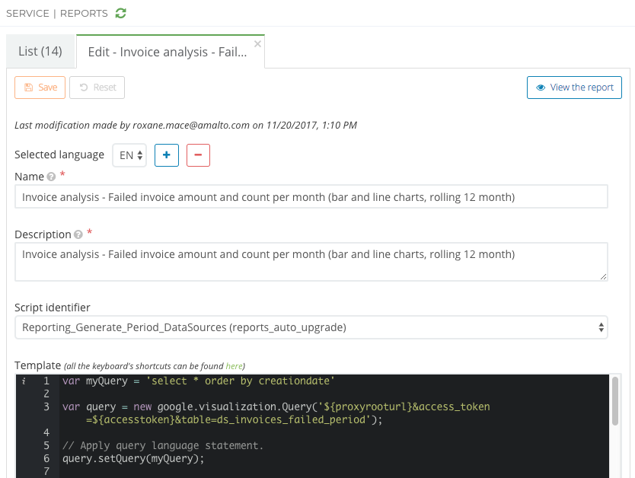Click into the Description text area
Screen dimensions: 635x478
click(x=311, y=261)
